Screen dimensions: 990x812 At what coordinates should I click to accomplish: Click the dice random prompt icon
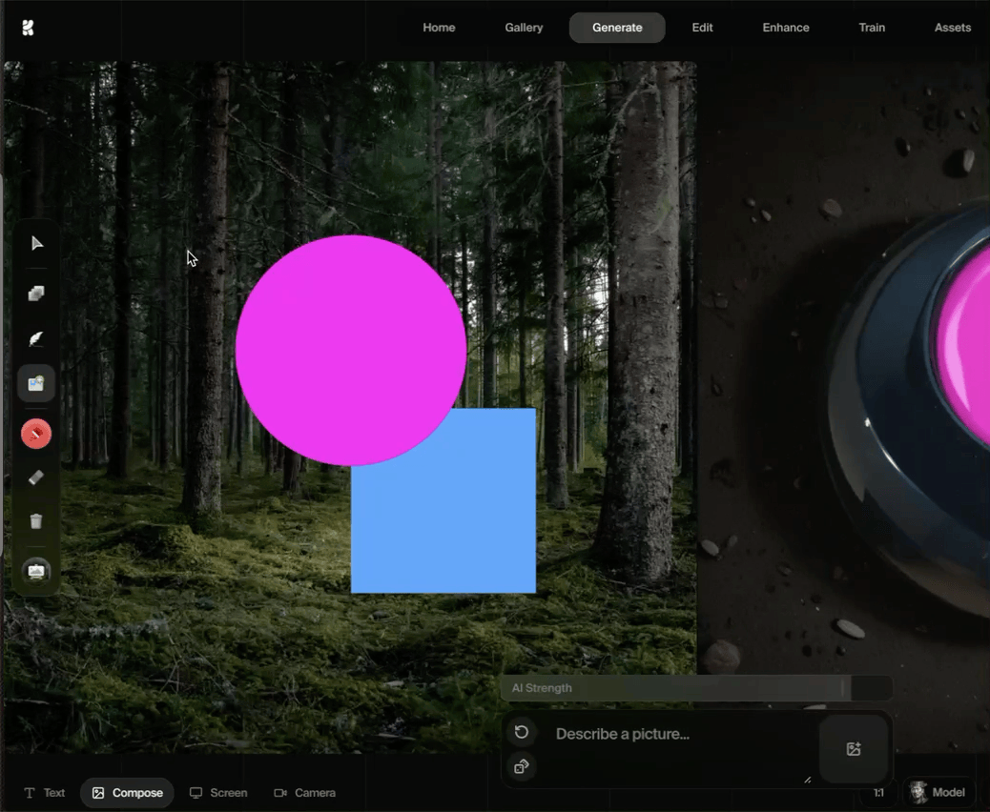[522, 766]
